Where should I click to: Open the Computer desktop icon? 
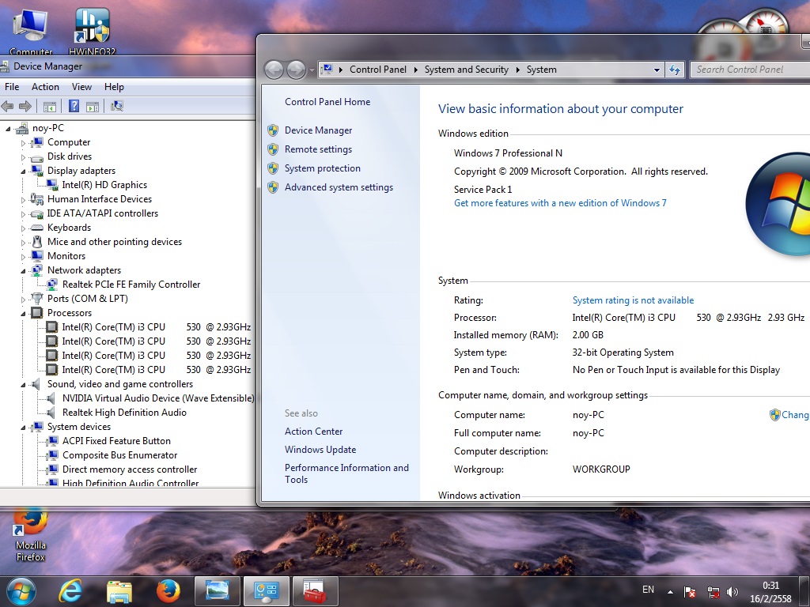[x=31, y=31]
